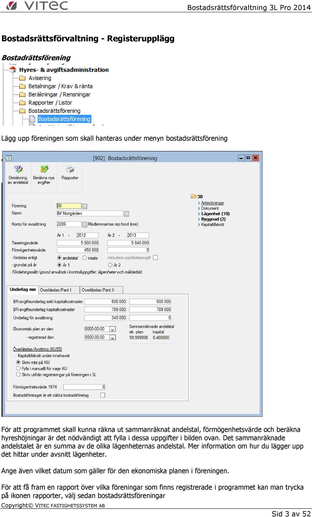The height and width of the screenshot is (517, 312).
Task: Open the Byggnad (2) link
Action: coord(213,219)
